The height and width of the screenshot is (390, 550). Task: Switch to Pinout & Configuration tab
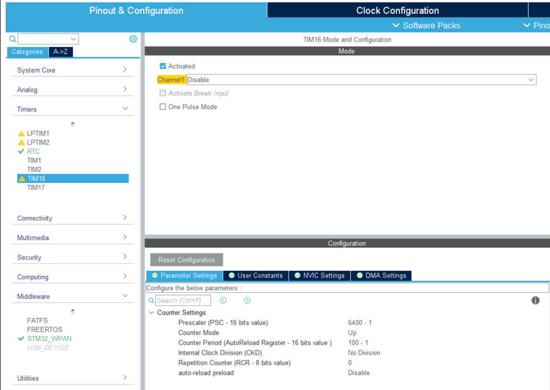click(136, 11)
